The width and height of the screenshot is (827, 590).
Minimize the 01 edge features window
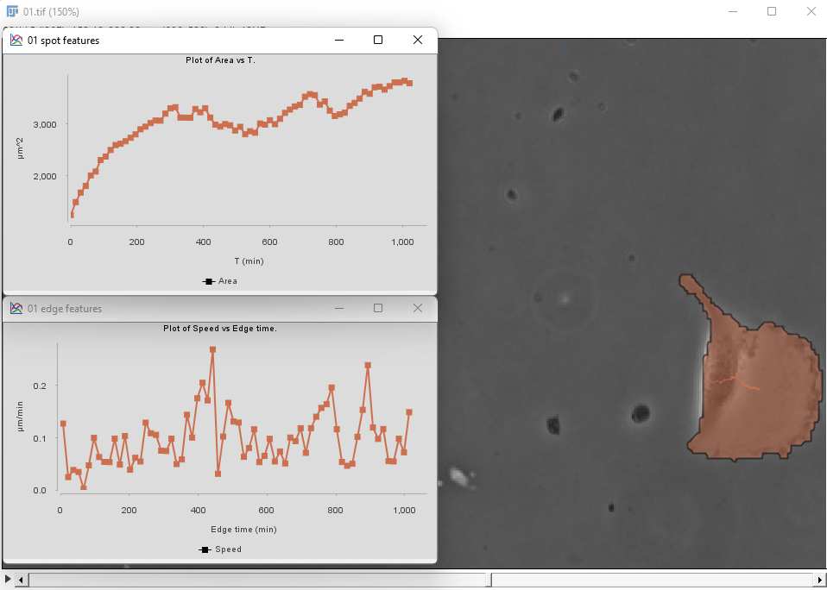pyautogui.click(x=338, y=308)
